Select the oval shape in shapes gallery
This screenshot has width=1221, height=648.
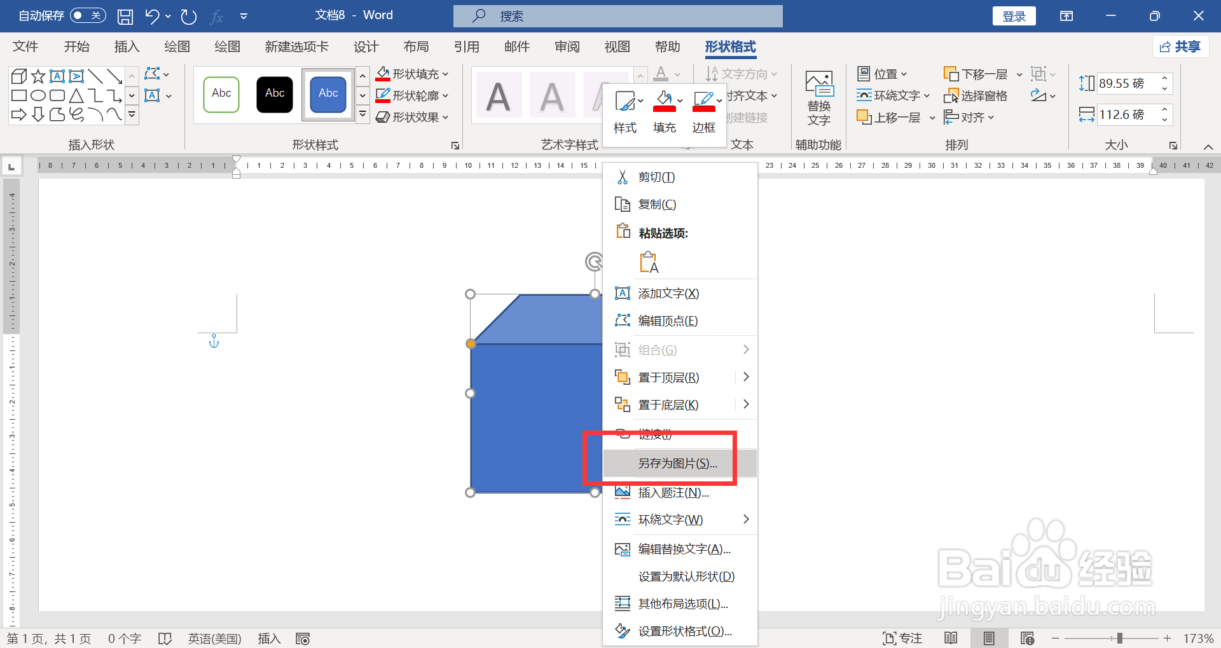tap(38, 96)
